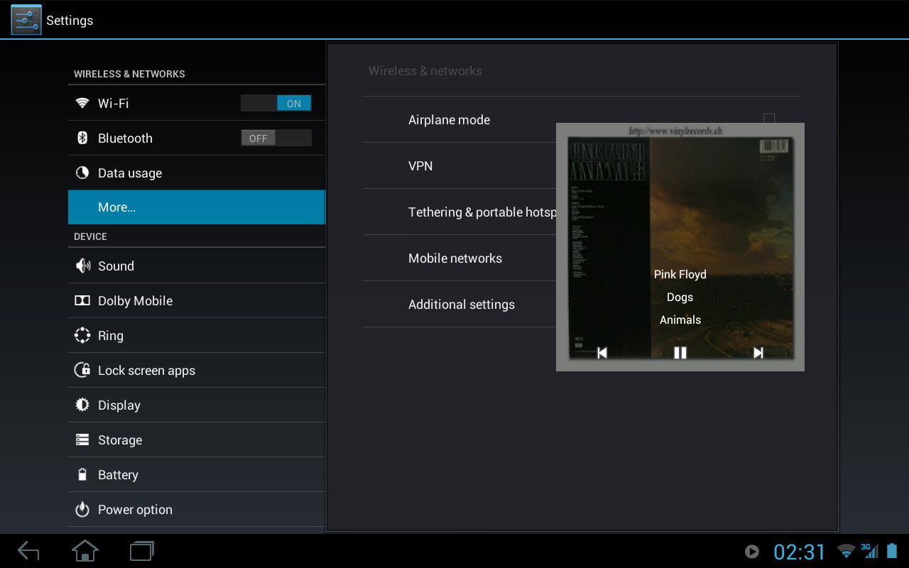Go back with the navigation arrow
The image size is (909, 568).
[28, 551]
